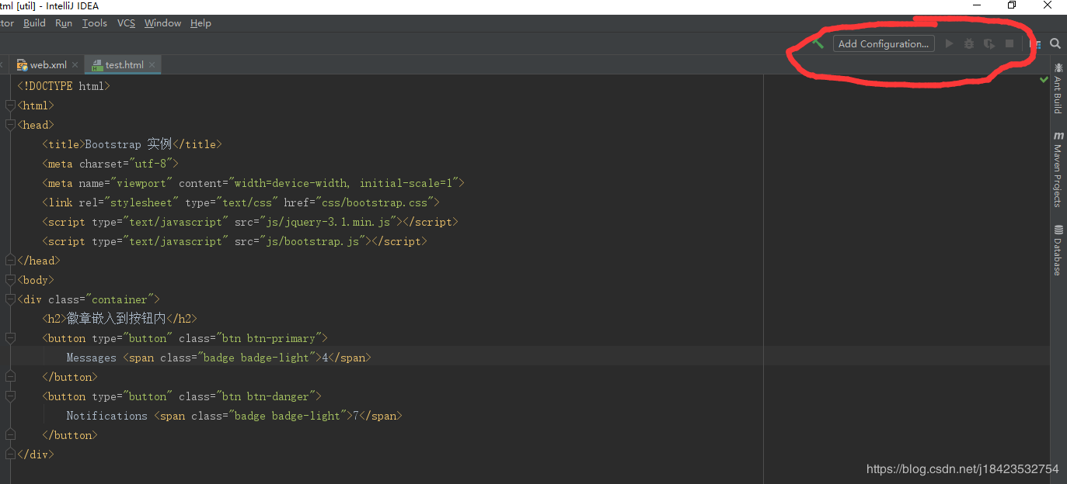Click the Debug bug icon
This screenshot has width=1067, height=484.
pos(968,44)
